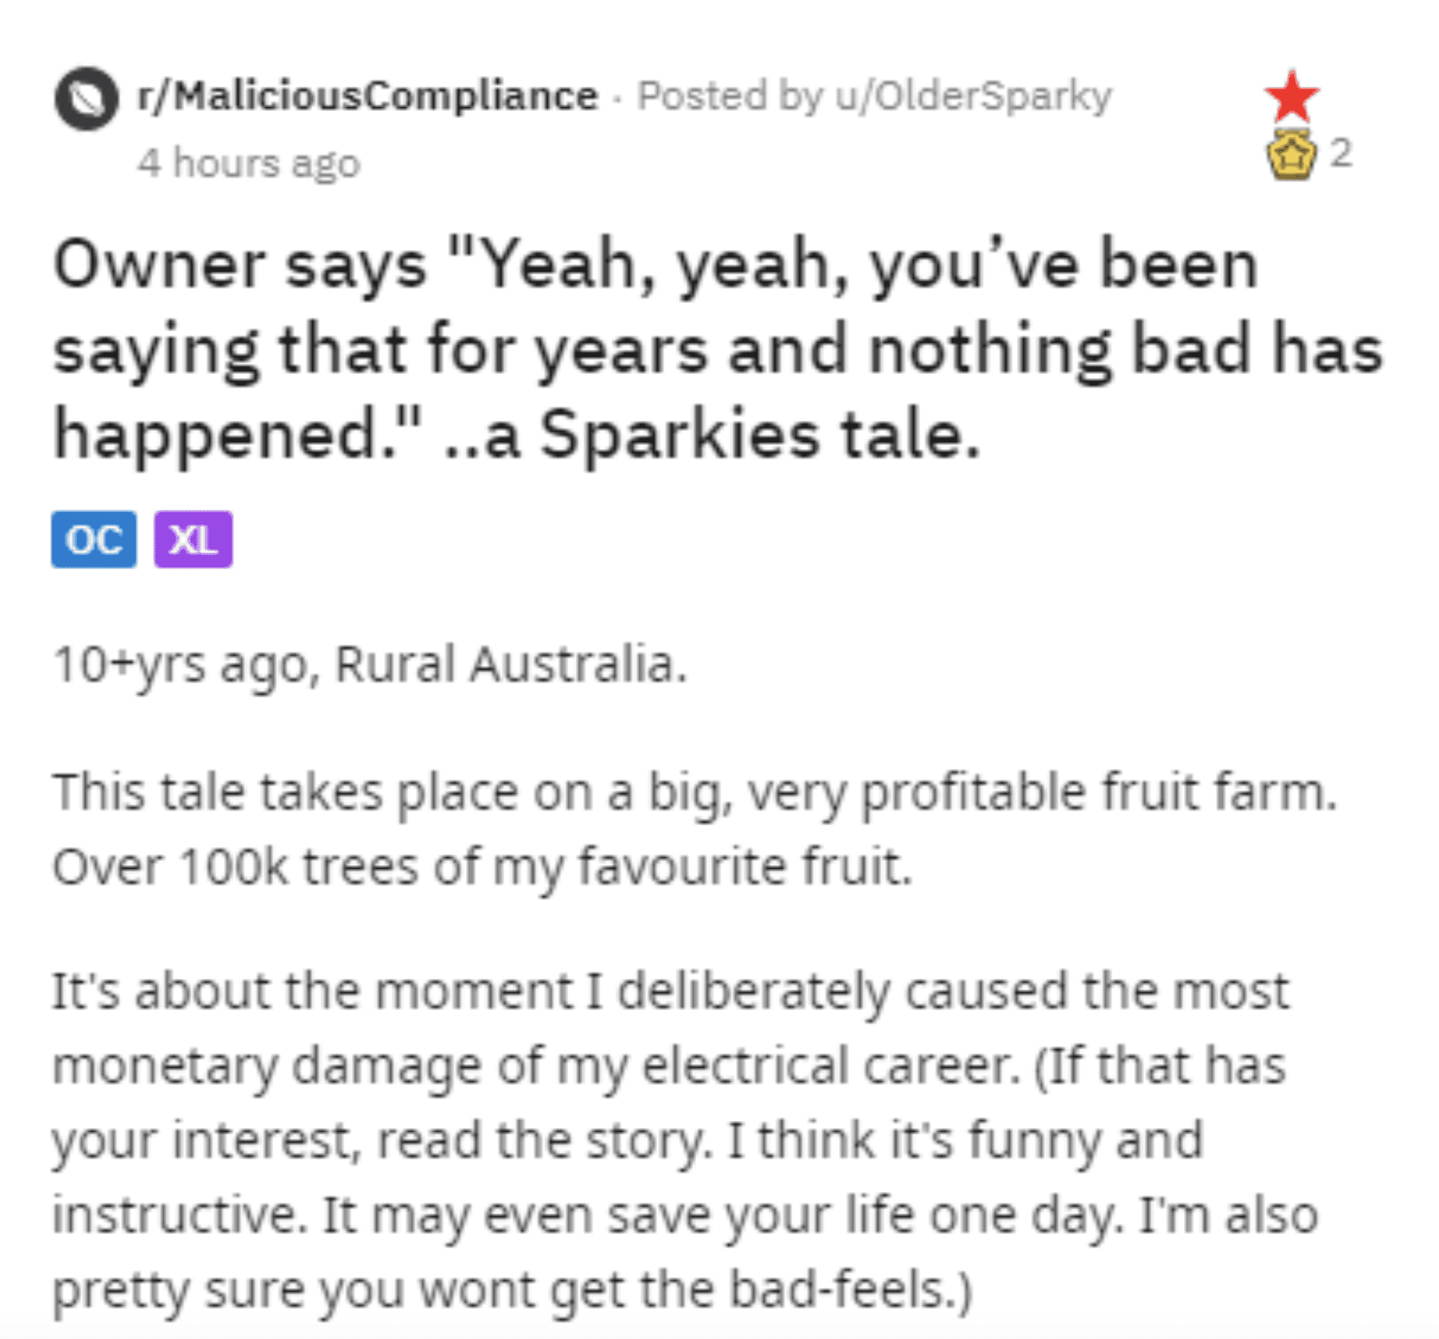Select the blue OC tag
This screenshot has width=1439, height=1339.
click(x=94, y=540)
